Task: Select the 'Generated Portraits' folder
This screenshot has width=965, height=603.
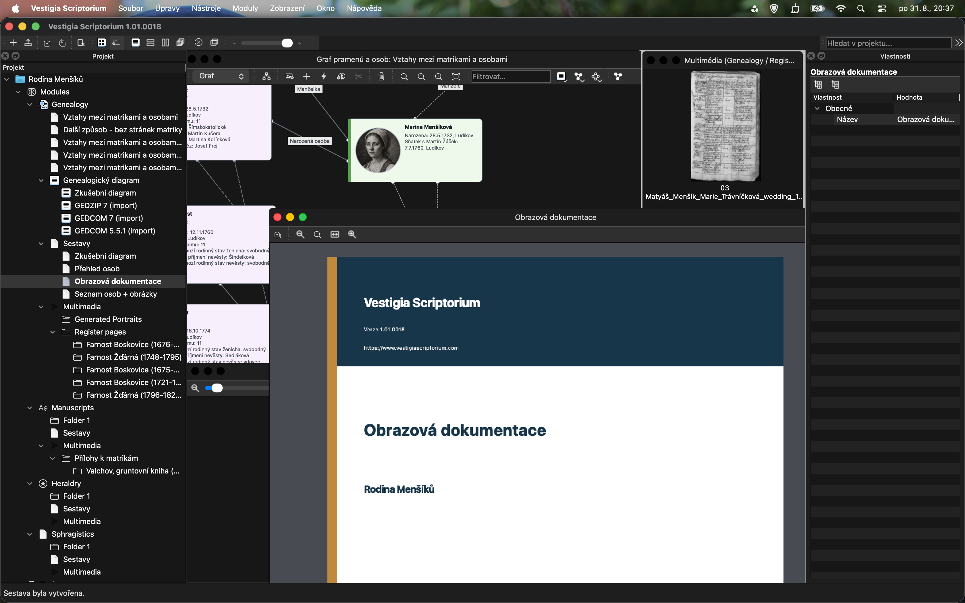Action: tap(108, 319)
